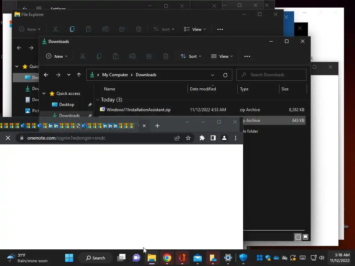This screenshot has height=266, width=355.
Task: Open Google Chrome from taskbar
Action: (x=167, y=258)
